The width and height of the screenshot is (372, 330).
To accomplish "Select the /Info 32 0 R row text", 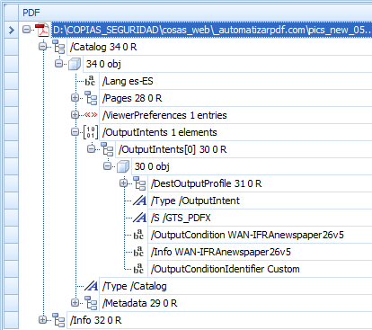I will [x=95, y=320].
